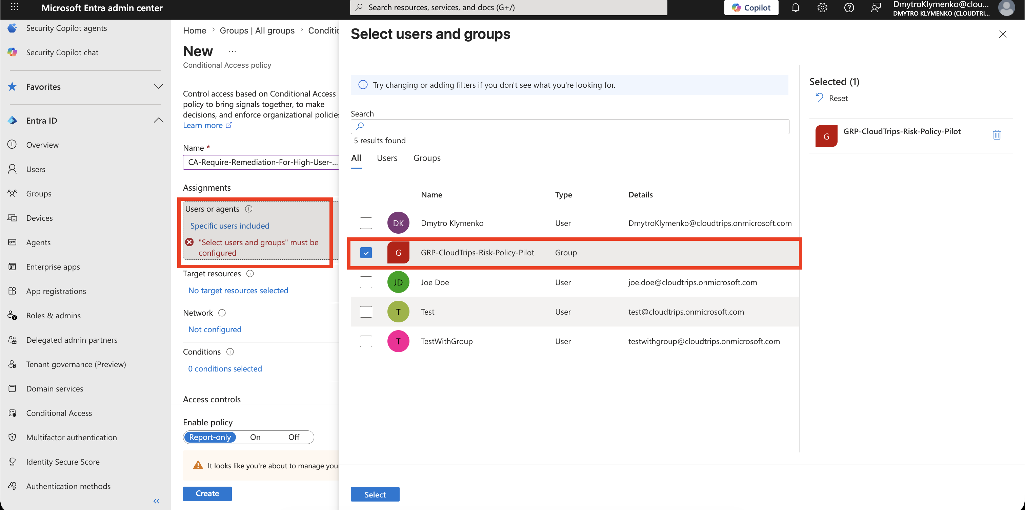
Task: Switch to the Users tab
Action: point(387,158)
